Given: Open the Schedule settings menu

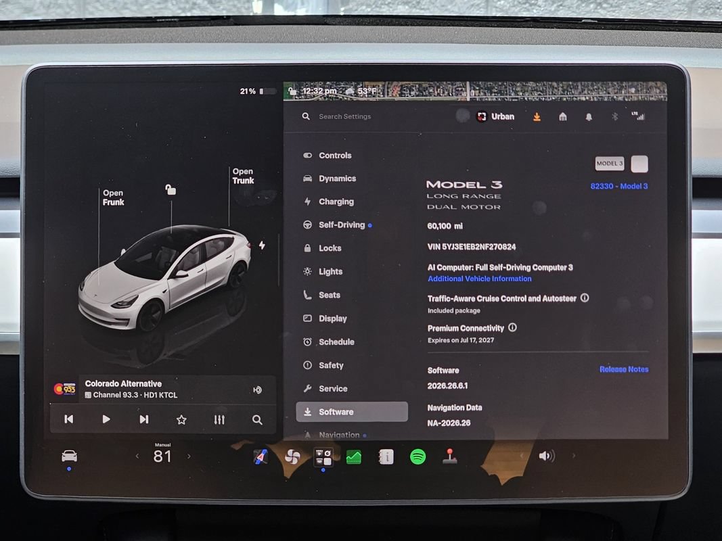Looking at the screenshot, I should click(329, 342).
